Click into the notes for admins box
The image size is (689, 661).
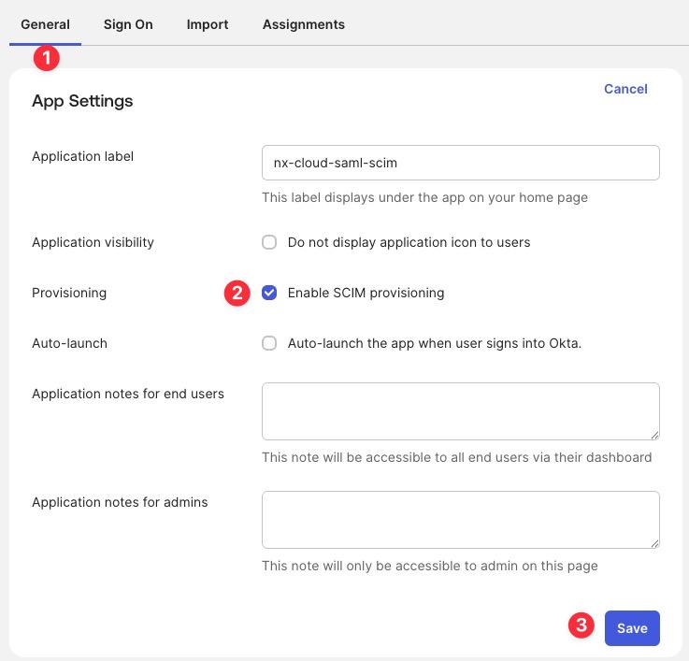pyautogui.click(x=460, y=519)
